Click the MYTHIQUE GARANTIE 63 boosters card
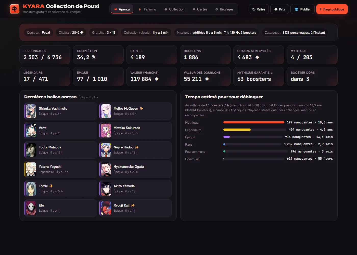Viewport: 357px width, 255px height. (x=259, y=76)
